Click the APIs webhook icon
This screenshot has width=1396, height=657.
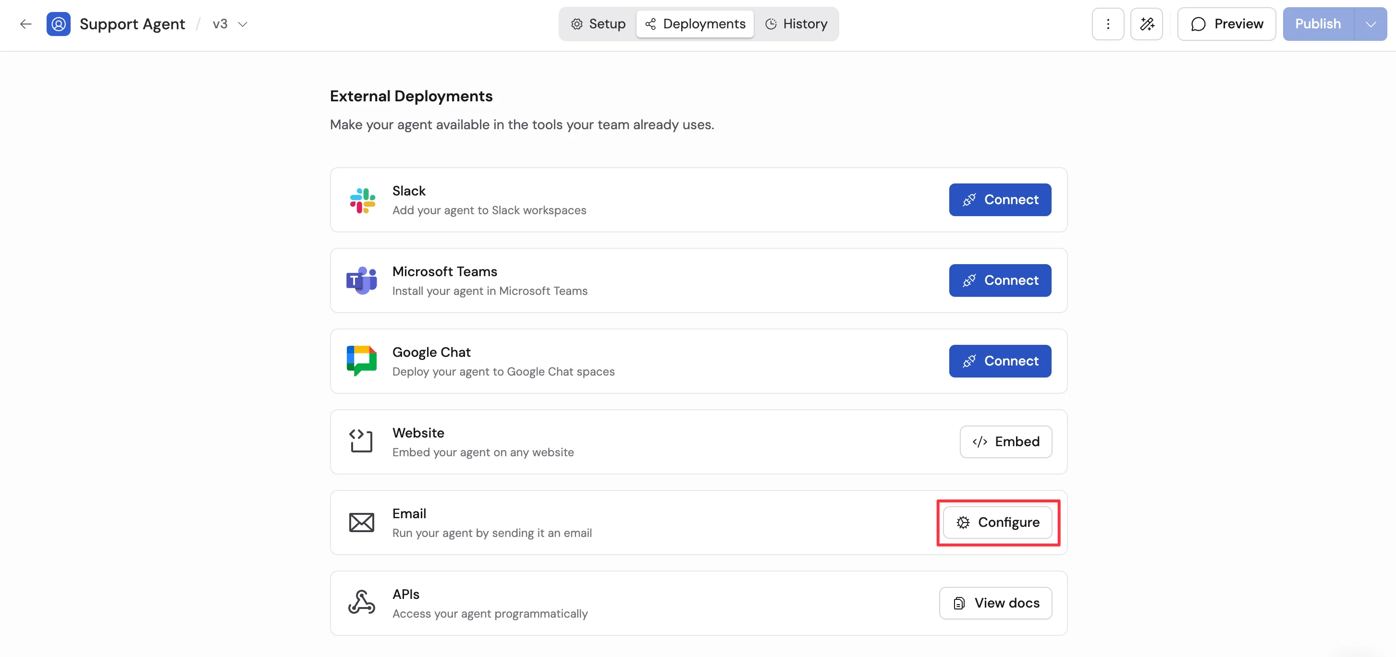coord(361,602)
